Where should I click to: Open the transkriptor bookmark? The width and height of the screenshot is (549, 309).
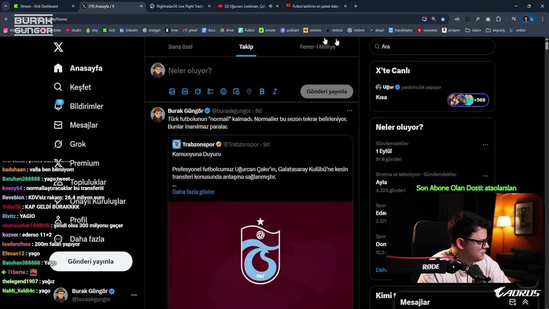click(401, 30)
